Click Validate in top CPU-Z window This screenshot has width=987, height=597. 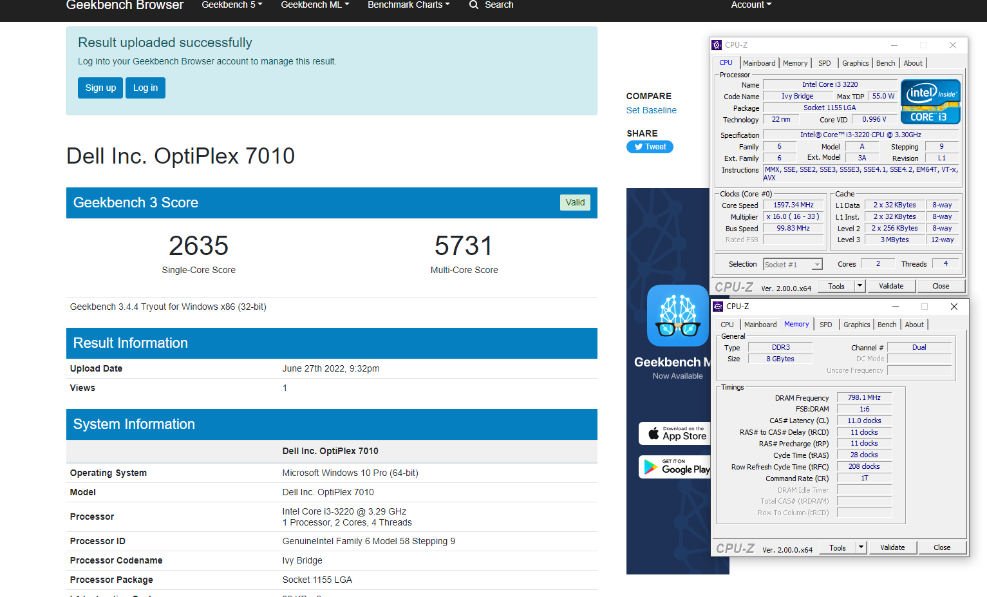click(x=891, y=286)
